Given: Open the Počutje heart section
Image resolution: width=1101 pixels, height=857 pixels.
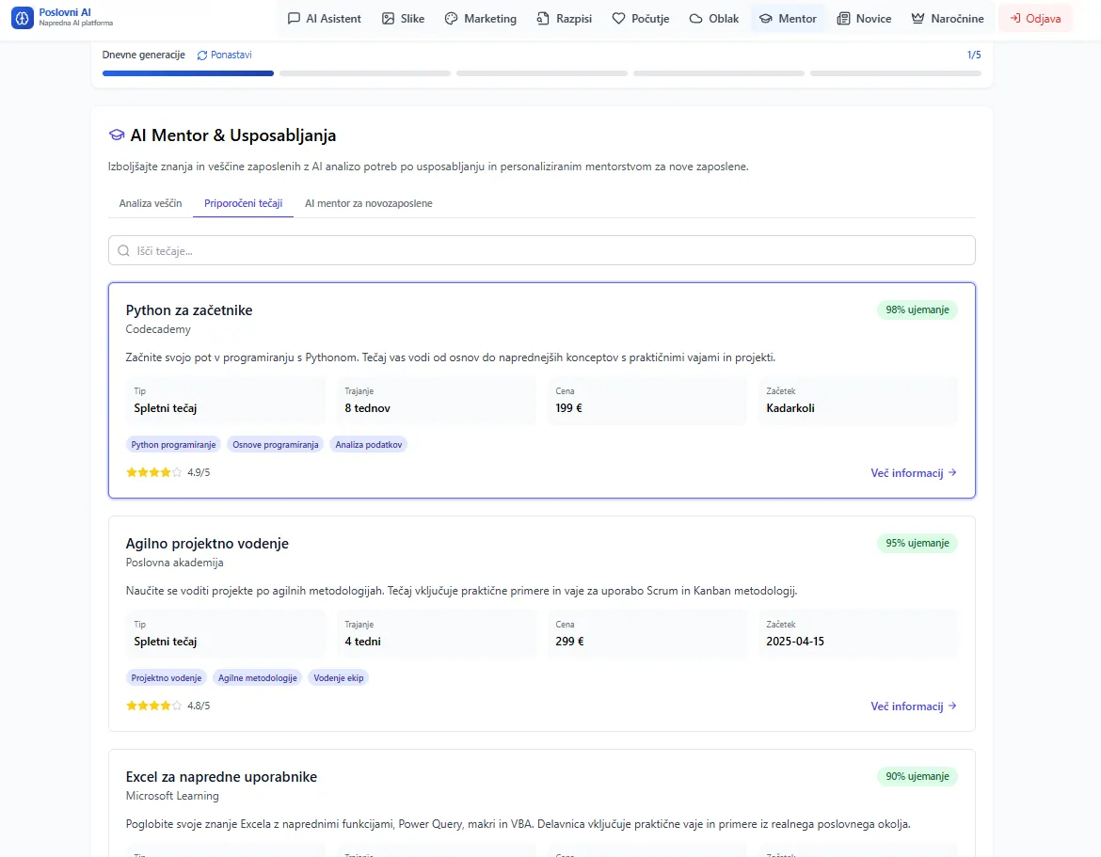Looking at the screenshot, I should [640, 18].
